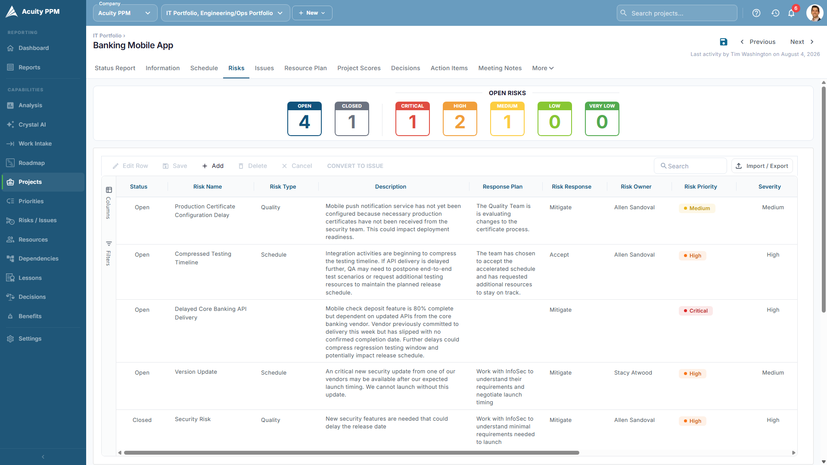Click the save disk icon

(x=724, y=42)
